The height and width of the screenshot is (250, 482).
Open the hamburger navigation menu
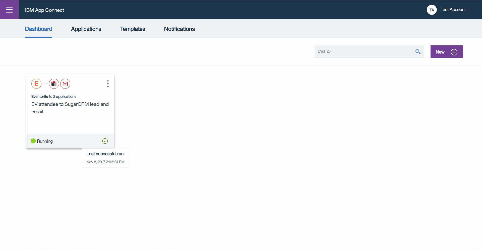(9, 10)
